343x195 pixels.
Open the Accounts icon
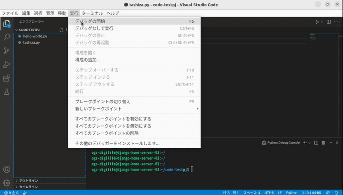click(x=6, y=169)
